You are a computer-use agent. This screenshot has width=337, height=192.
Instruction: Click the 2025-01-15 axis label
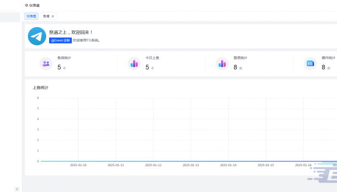pos(266,165)
